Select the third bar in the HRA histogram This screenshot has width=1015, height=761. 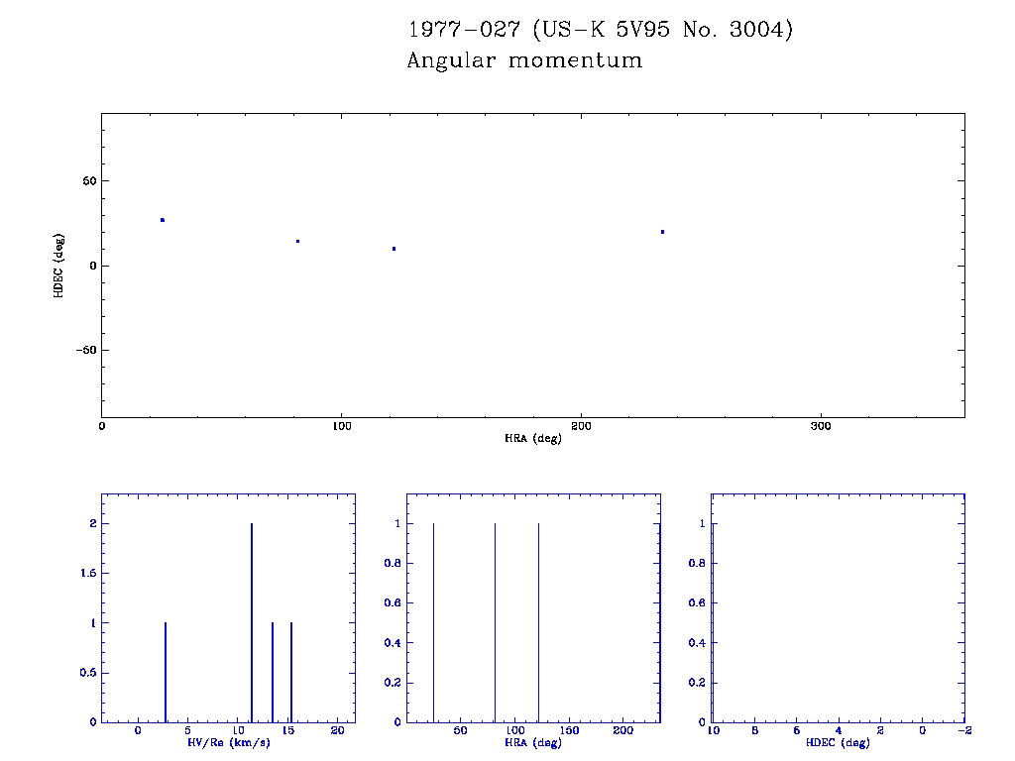(x=538, y=622)
